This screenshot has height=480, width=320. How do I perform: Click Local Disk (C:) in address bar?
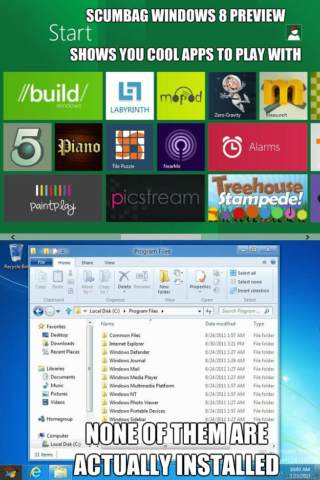(x=104, y=311)
